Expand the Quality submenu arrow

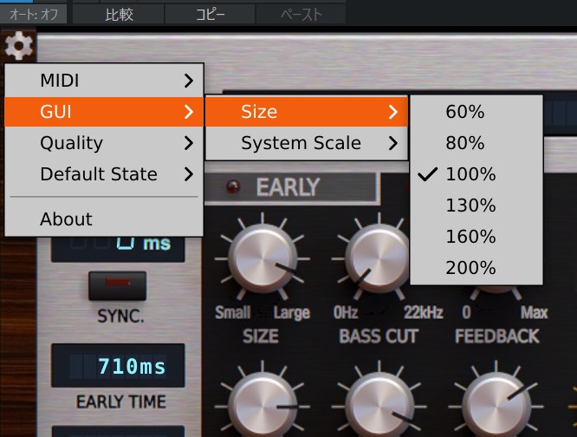point(188,143)
